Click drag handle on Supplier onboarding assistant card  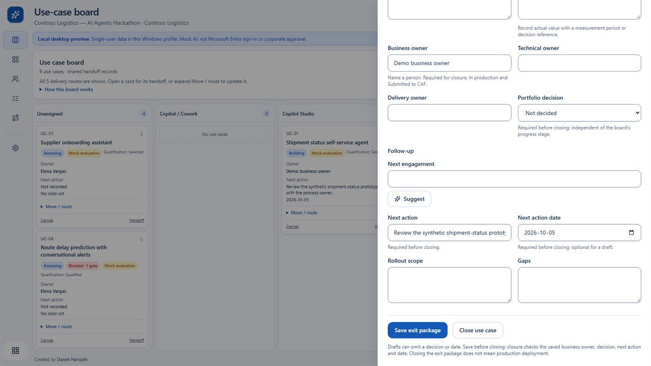(141, 134)
